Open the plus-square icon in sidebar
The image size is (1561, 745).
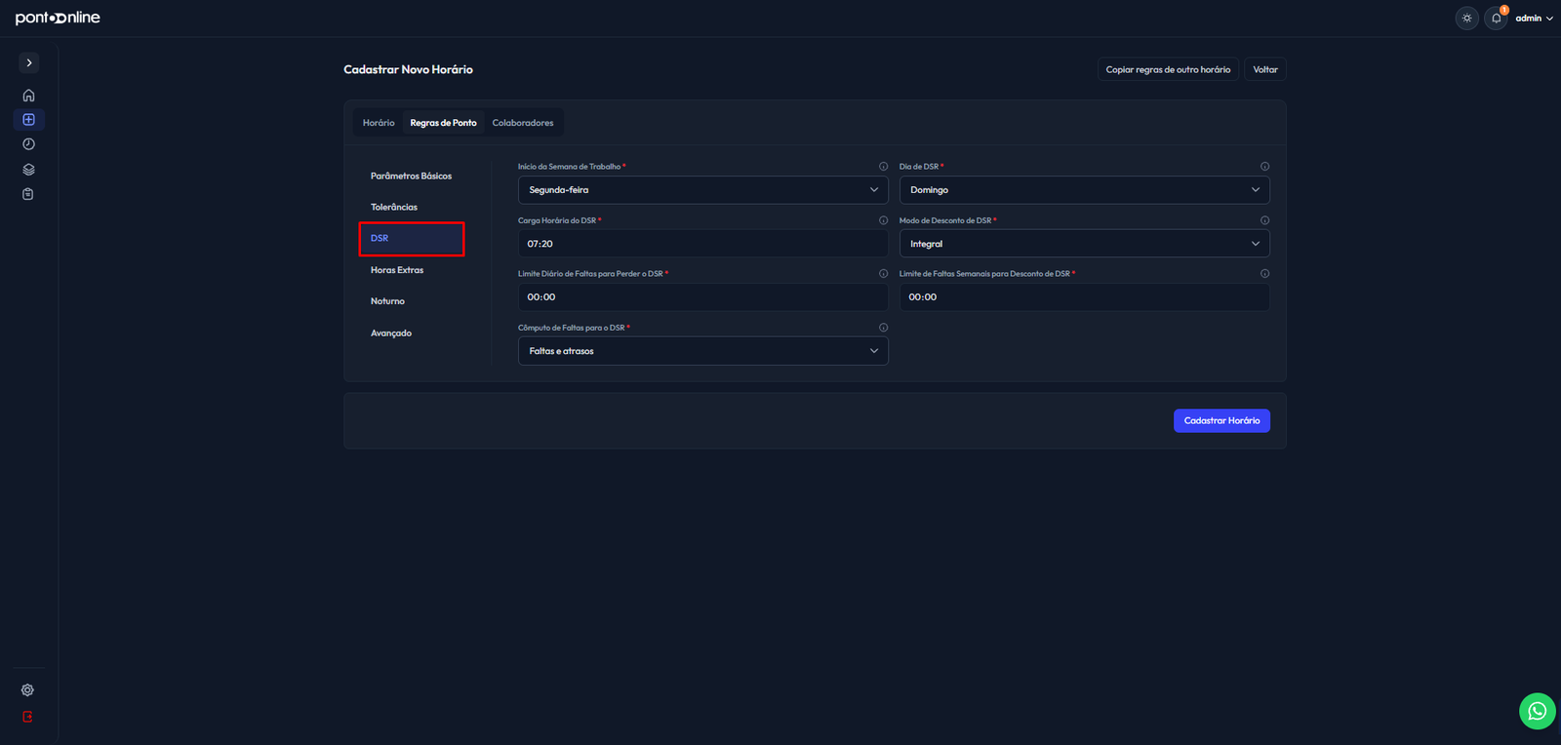pos(28,120)
